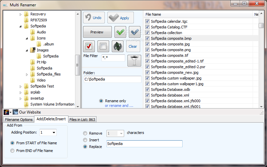The width and height of the screenshot is (267, 167).
Task: Select the Insert radio button
Action: [x=85, y=140]
